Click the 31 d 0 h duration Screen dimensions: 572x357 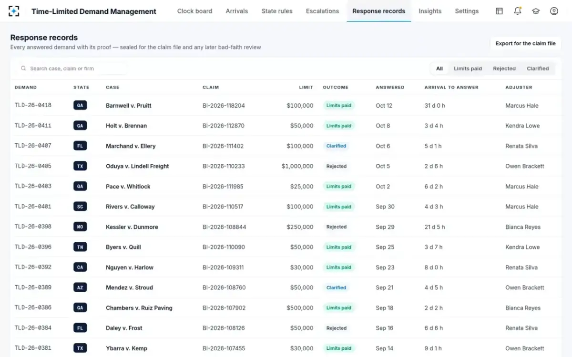coord(435,106)
